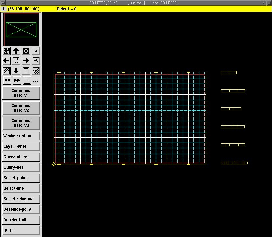Screen dimensions: 272x237
Task: Open the Window option menu
Action: point(21,136)
